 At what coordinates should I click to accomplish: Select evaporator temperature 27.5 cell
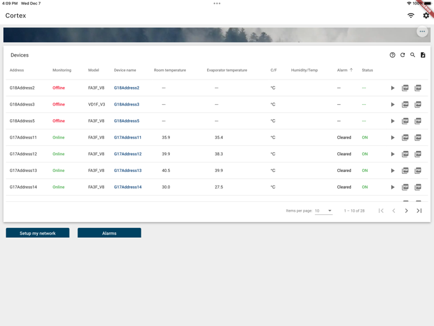(x=219, y=187)
